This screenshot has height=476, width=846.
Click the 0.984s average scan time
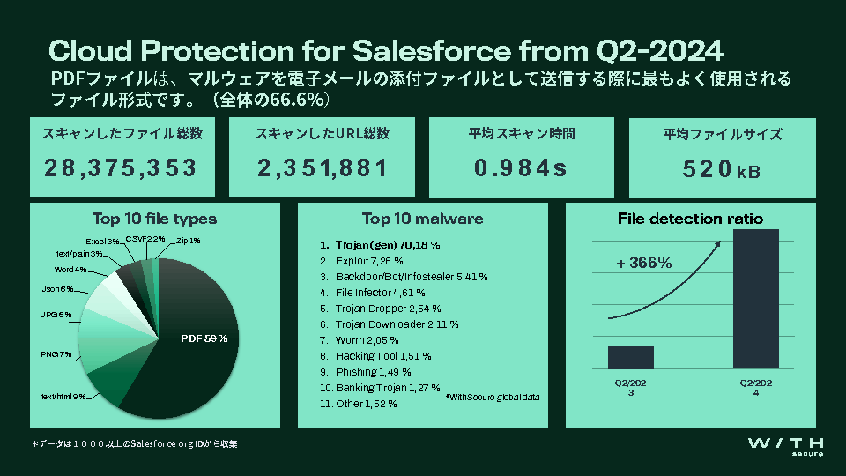(522, 167)
